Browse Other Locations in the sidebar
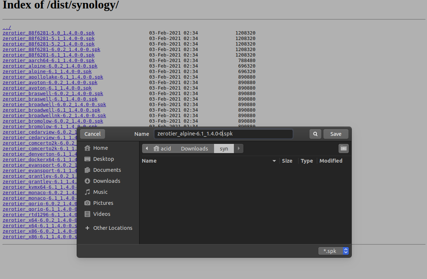Viewport: 427px width, 279px height. (x=108, y=228)
